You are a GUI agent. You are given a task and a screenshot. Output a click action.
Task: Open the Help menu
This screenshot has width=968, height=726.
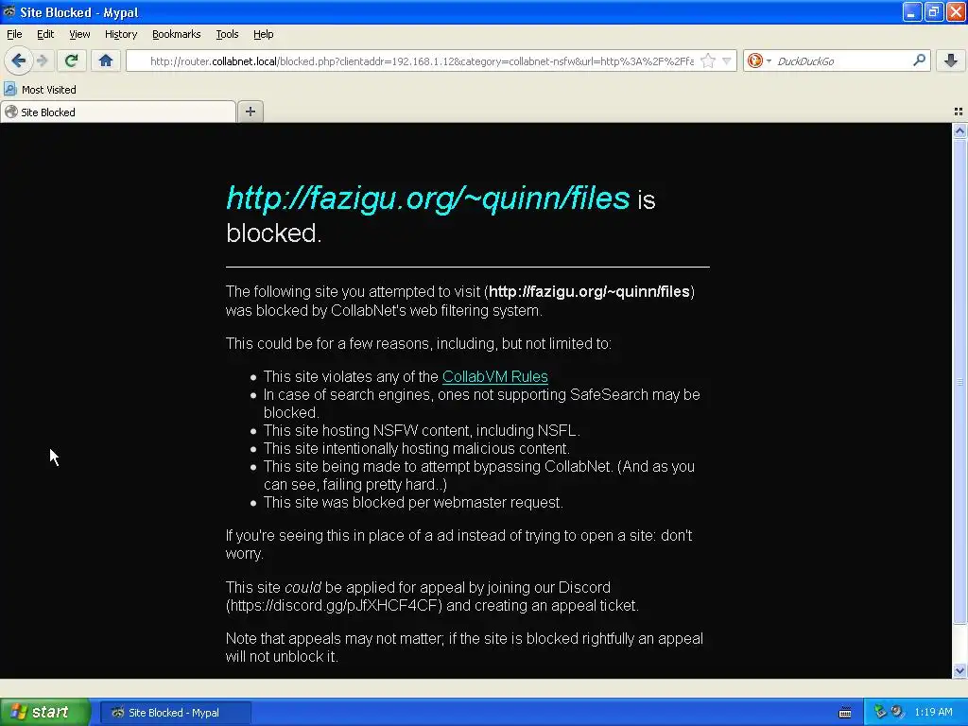tap(264, 34)
